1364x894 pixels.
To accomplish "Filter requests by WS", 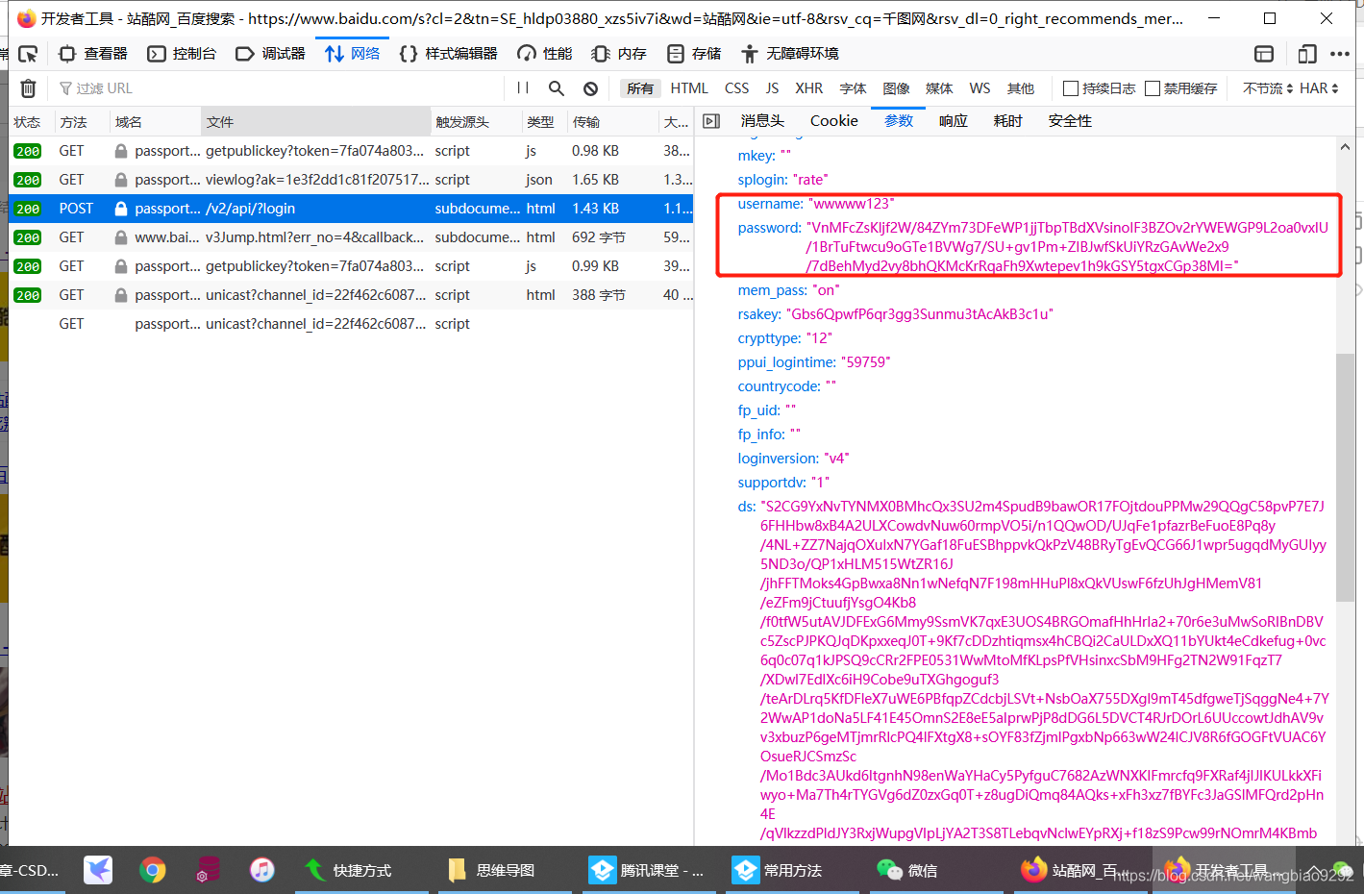I will (980, 88).
